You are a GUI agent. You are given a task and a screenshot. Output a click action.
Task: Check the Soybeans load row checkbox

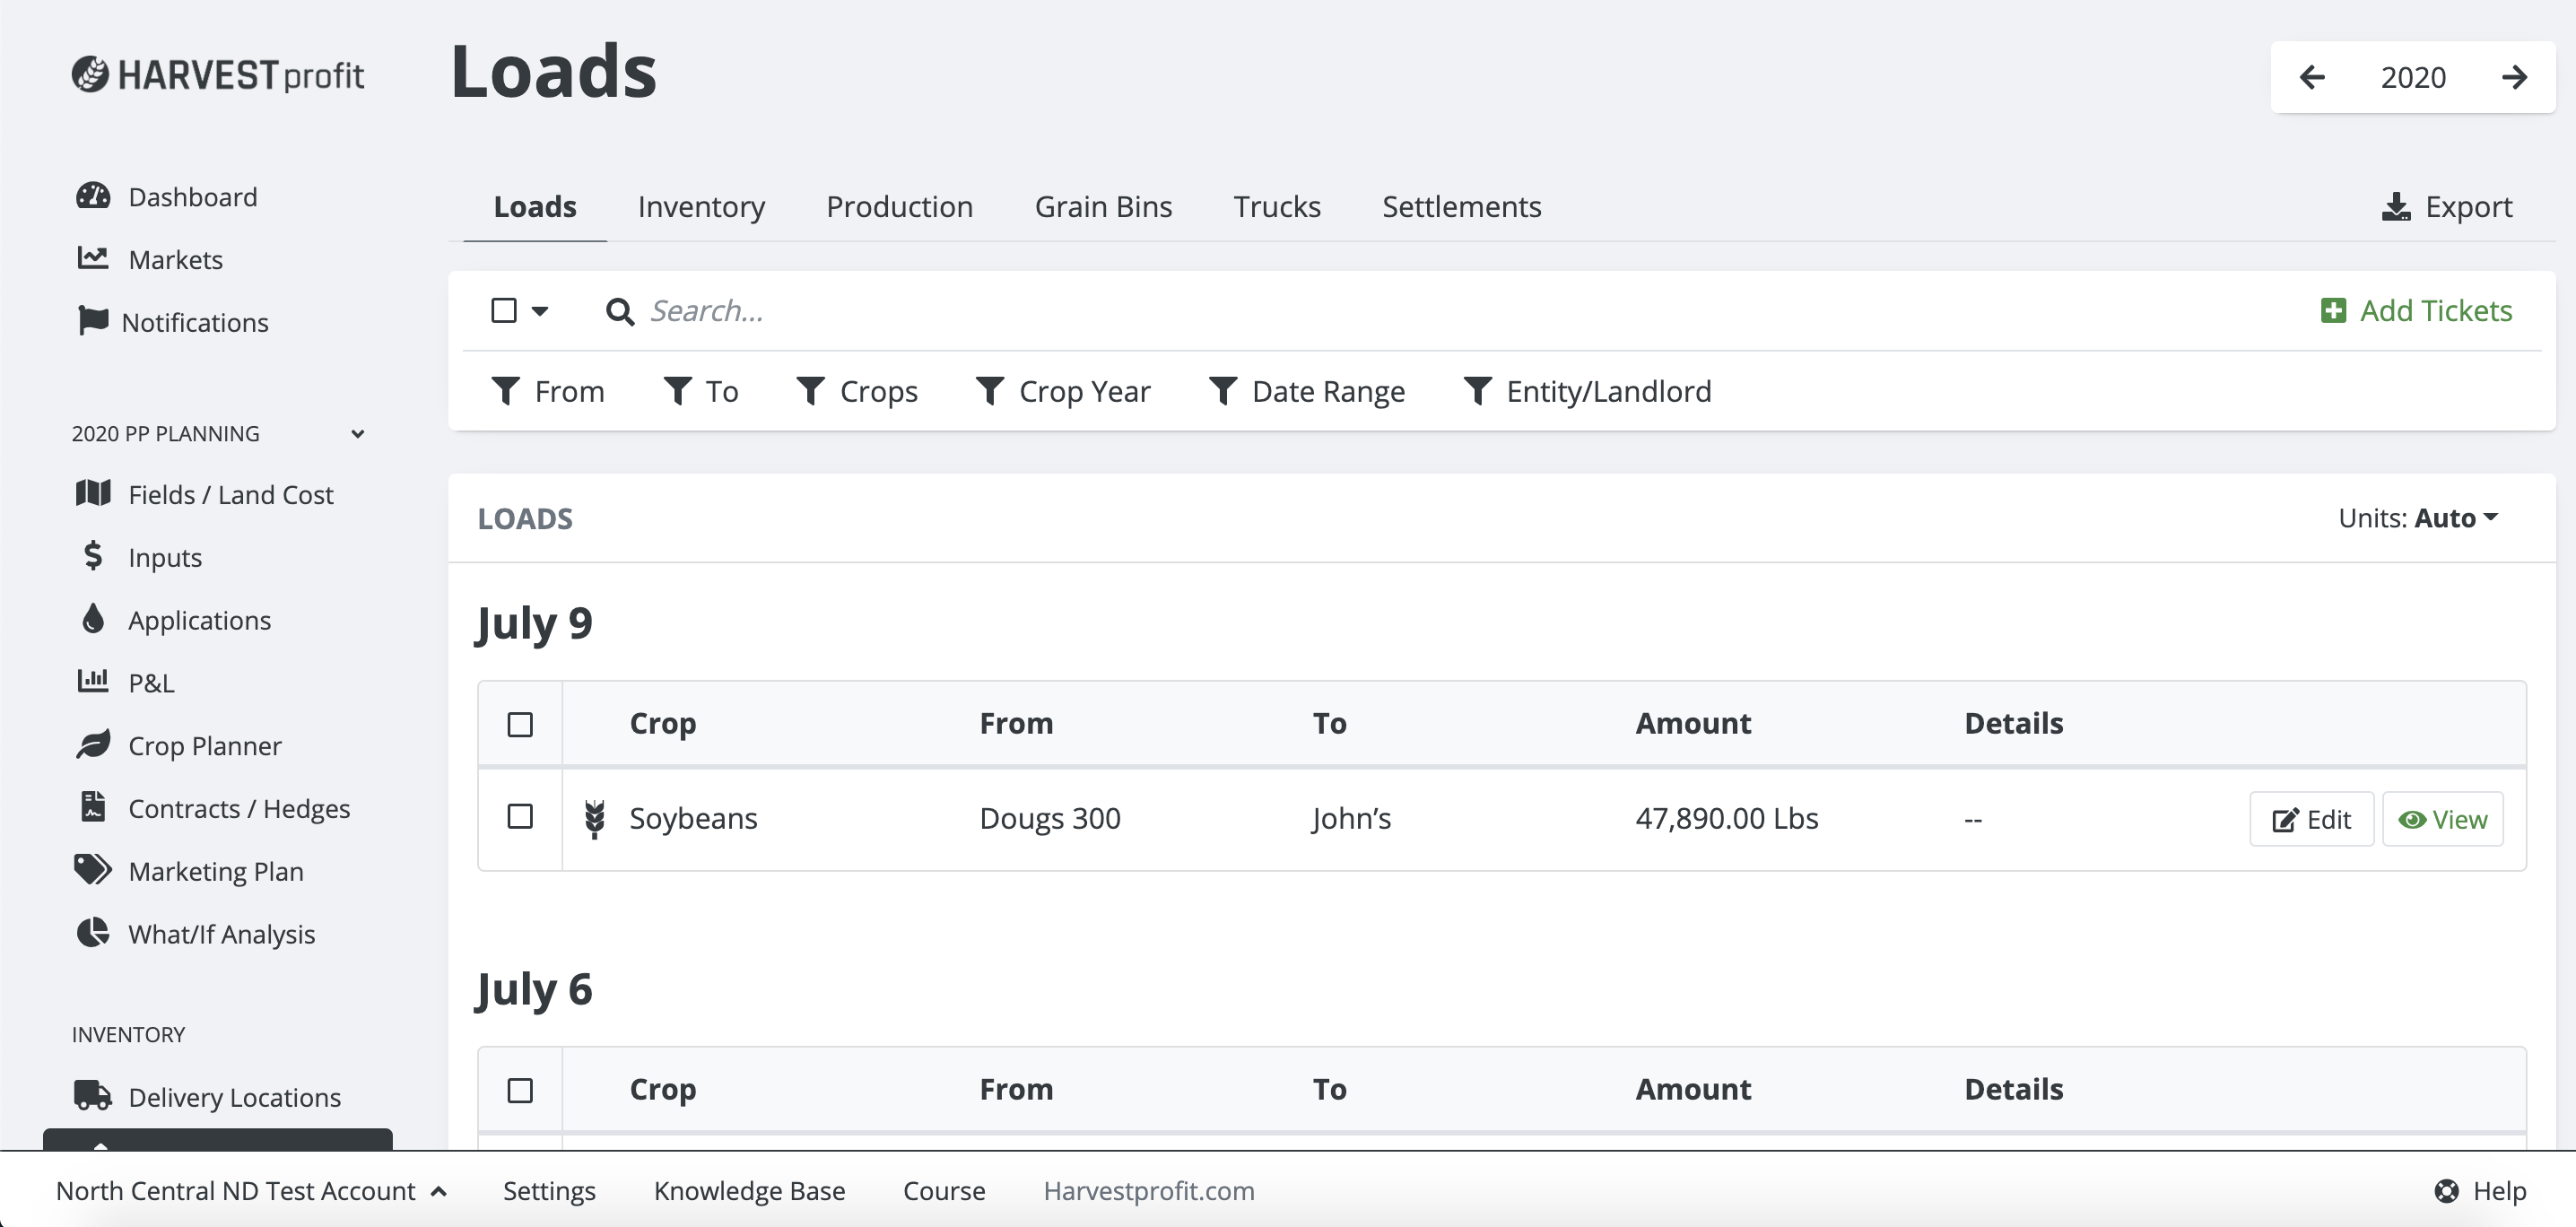click(x=519, y=817)
